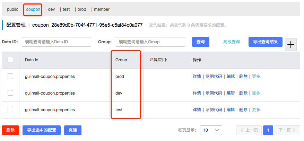Image resolution: width=304 pixels, height=141 pixels.
Task: Switch to the dev namespace tab
Action: coord(51,9)
